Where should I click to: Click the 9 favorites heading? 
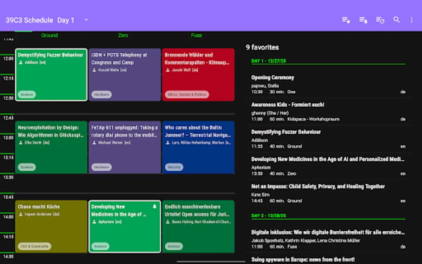pos(262,47)
